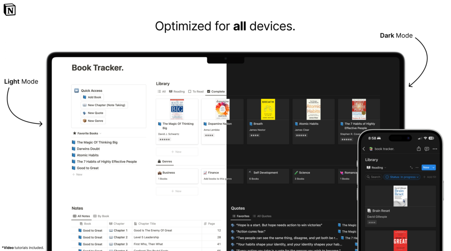The image size is (451, 251).
Task: Open the Business genre card
Action: click(x=177, y=176)
